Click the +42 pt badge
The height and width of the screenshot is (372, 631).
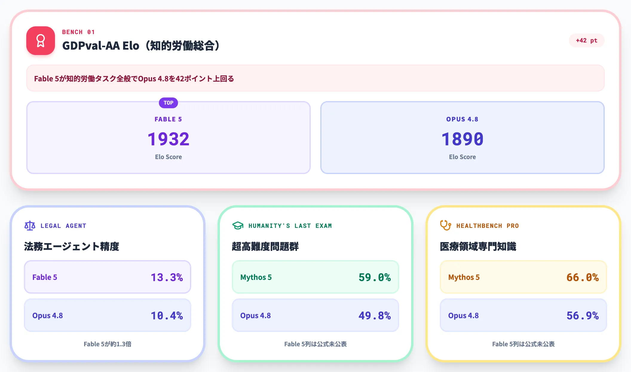click(x=586, y=40)
